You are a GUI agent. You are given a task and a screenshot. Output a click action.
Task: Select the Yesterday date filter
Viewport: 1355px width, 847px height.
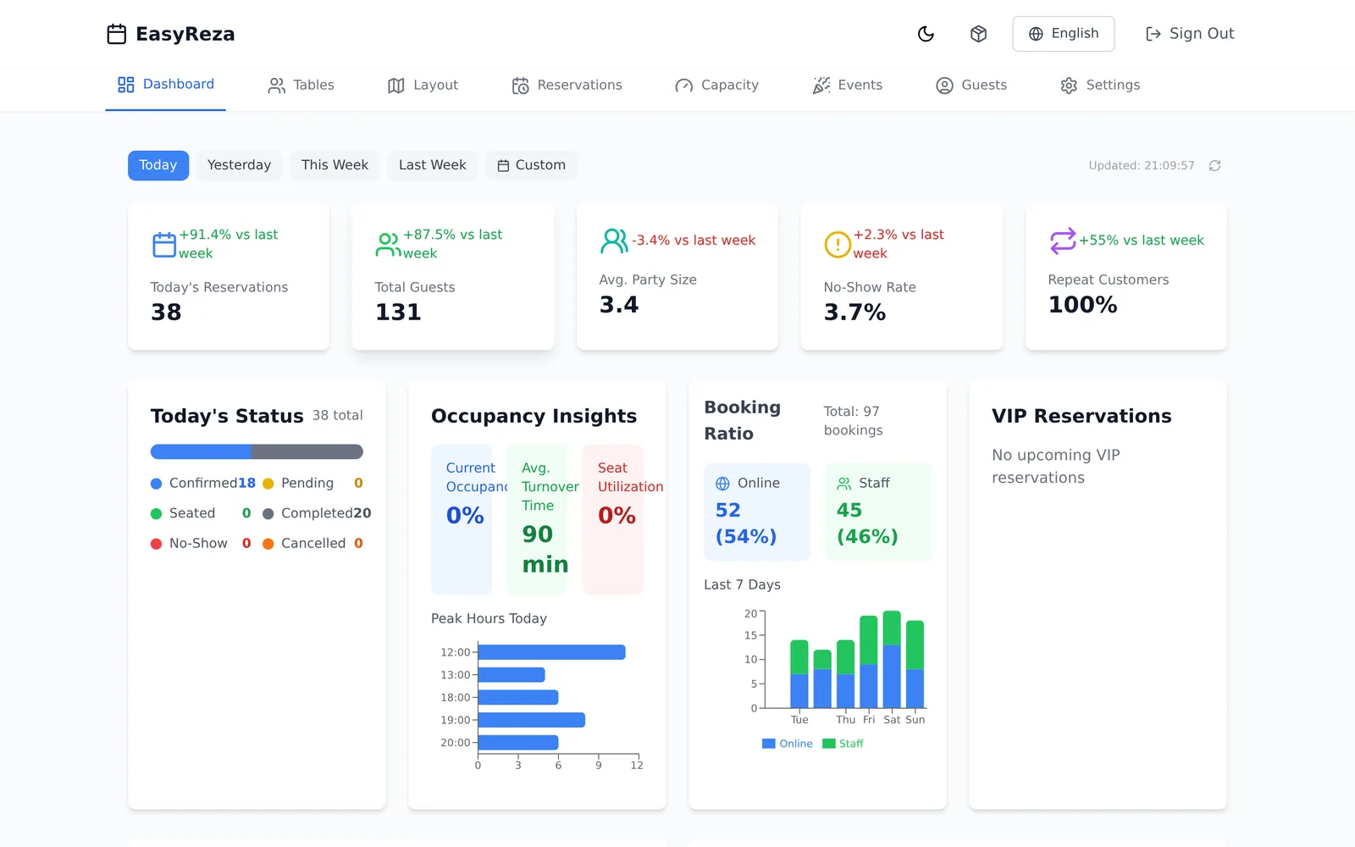(239, 165)
